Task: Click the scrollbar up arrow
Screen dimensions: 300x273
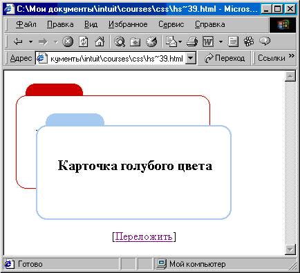Action: 290,76
